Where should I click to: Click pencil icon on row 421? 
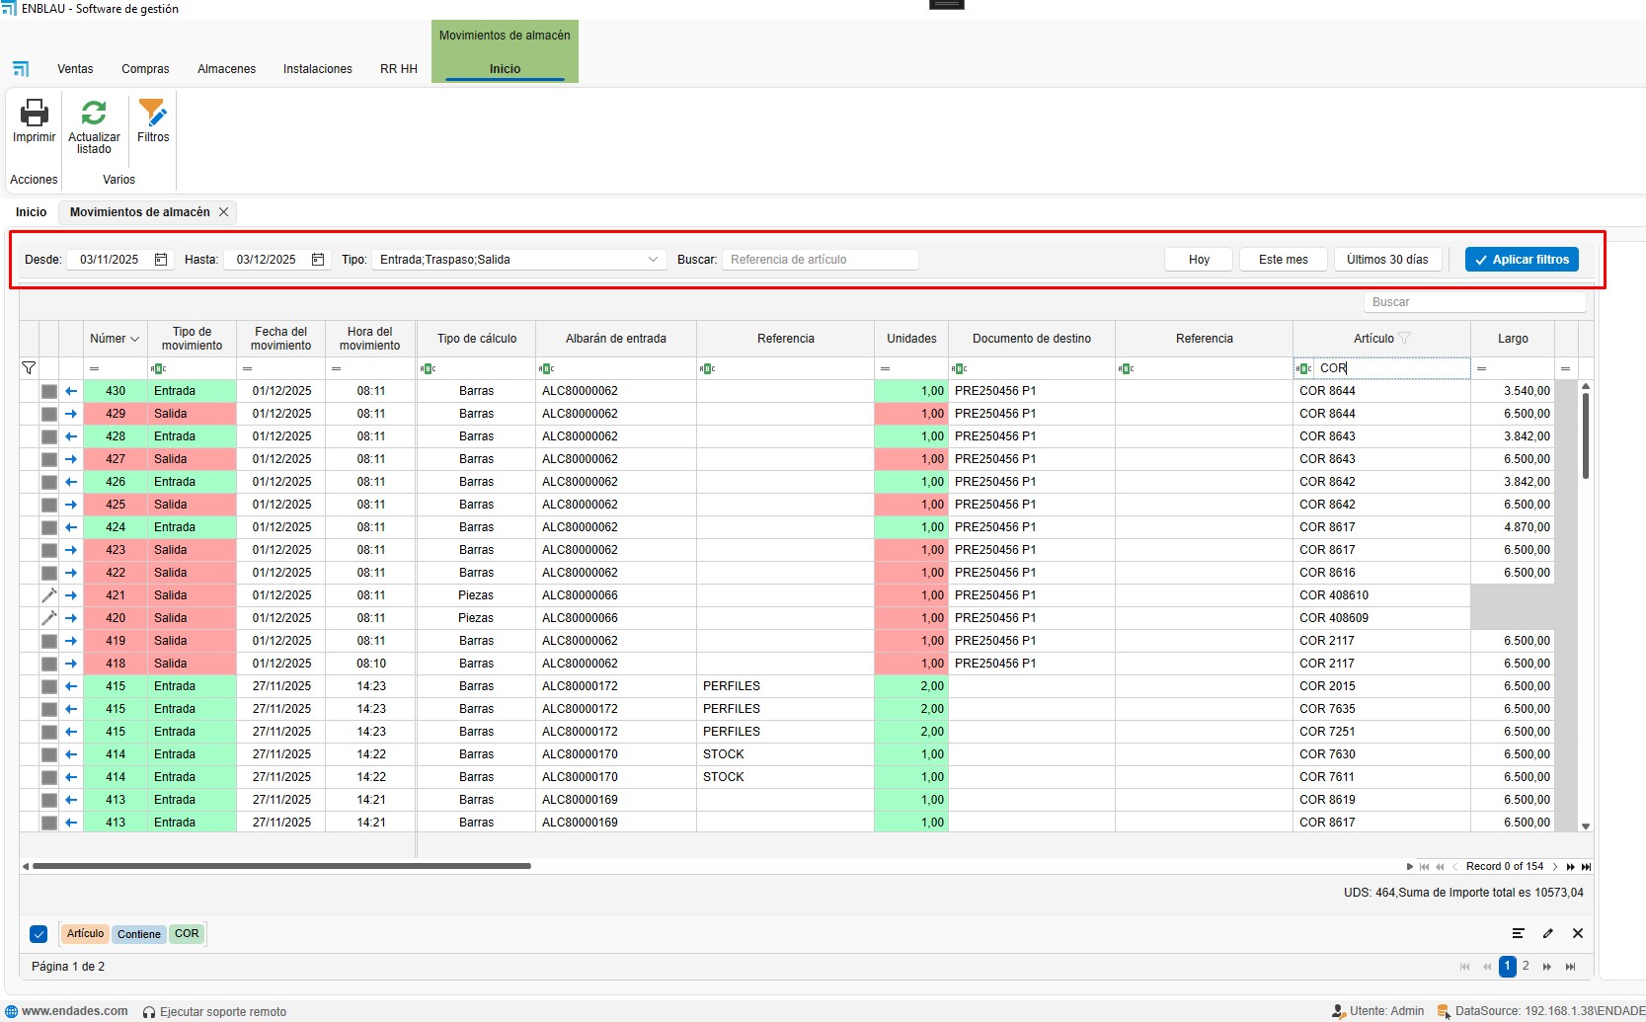pos(48,595)
